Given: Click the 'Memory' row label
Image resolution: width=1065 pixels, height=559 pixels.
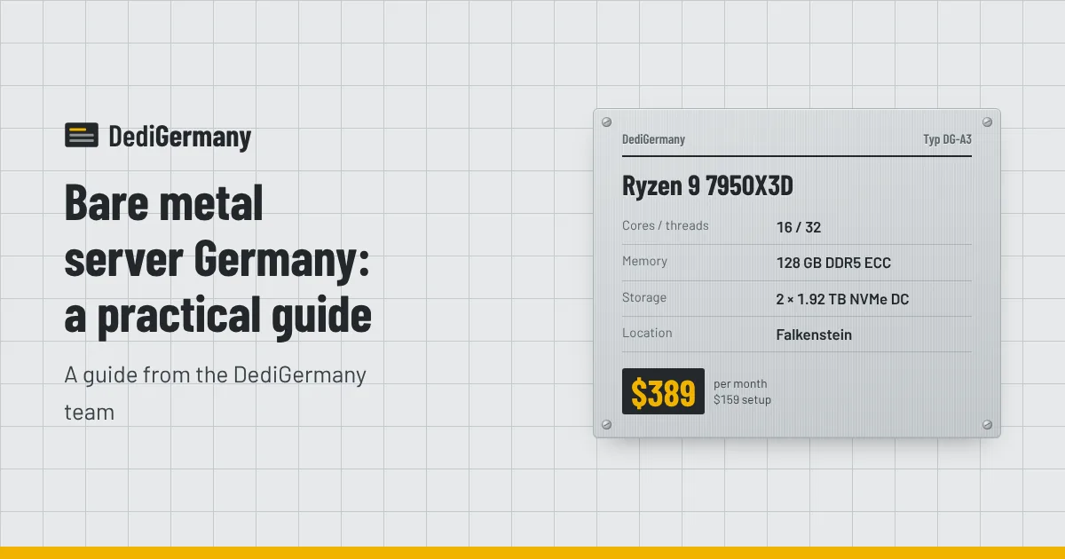Looking at the screenshot, I should pos(645,261).
